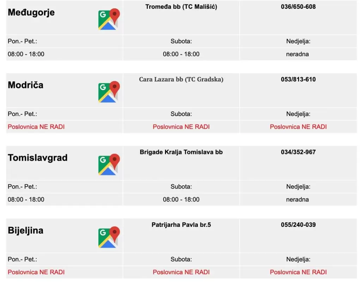Click the address Tromeđa bb (TC Mališić)
The height and width of the screenshot is (282, 361).
coord(181,7)
